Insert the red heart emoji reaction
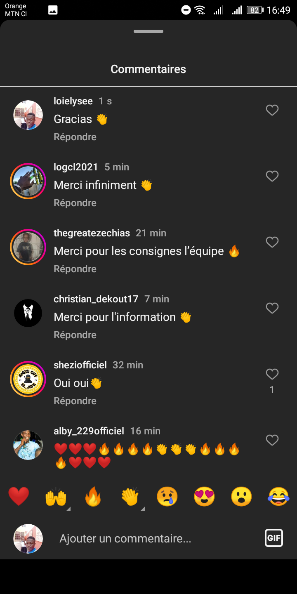297x594 pixels. [19, 496]
